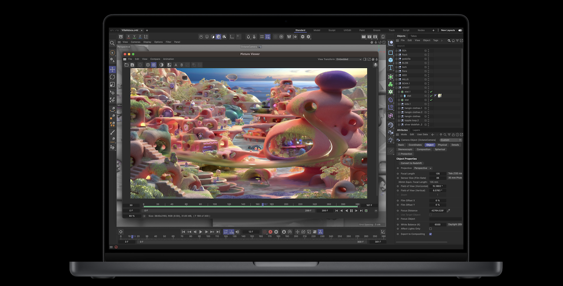The height and width of the screenshot is (286, 563).
Task: Open the Cameras menu in viewport
Action: 136,42
